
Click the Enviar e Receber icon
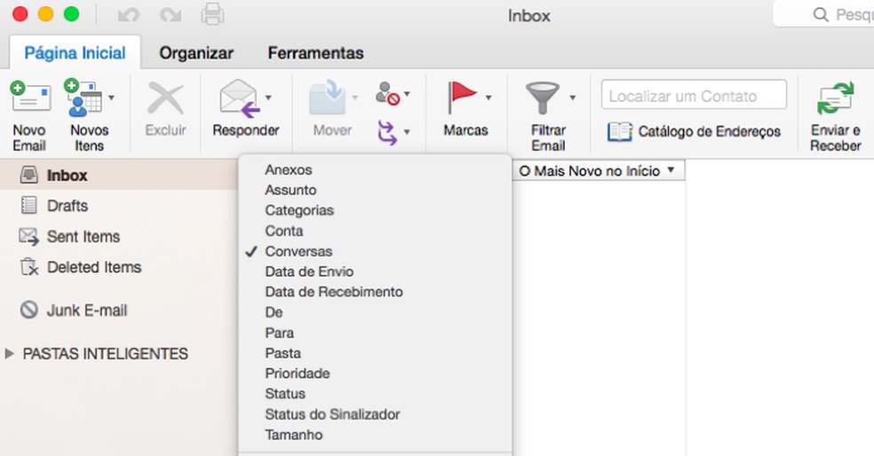coord(836,98)
